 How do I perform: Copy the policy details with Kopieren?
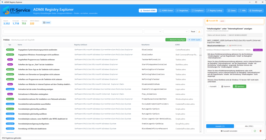226,86
